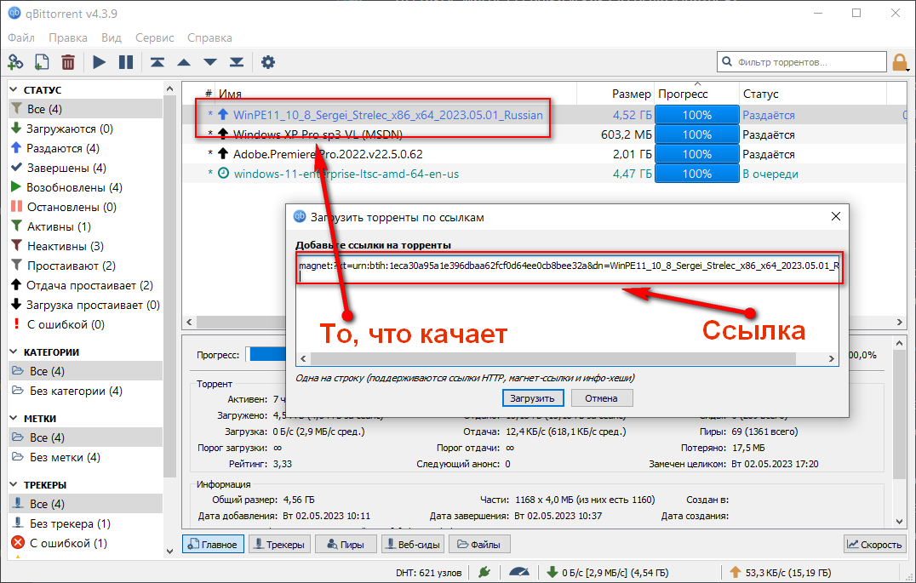
Task: Click the connection status plug icon in status bar
Action: click(484, 573)
